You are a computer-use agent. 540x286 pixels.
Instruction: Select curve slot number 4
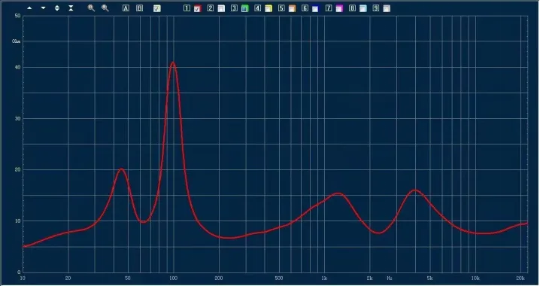(x=258, y=8)
